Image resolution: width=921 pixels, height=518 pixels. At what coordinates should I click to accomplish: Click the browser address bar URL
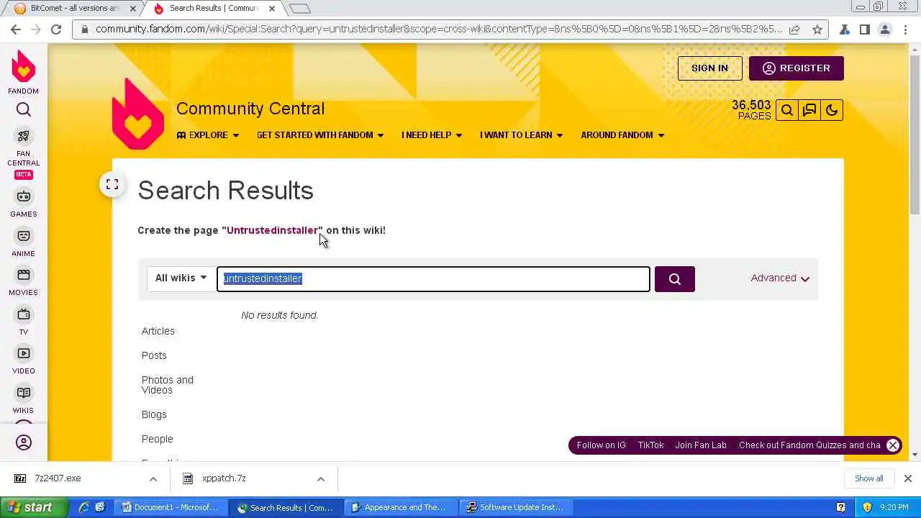(x=438, y=29)
